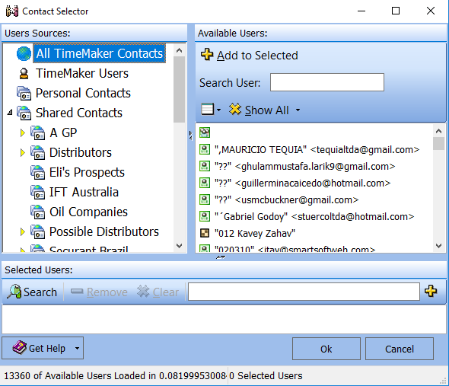Click the yellow plus icon beside Add to Selected

coord(207,55)
